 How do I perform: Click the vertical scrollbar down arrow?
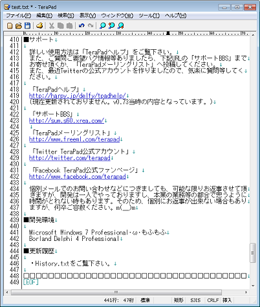tap(253, 286)
